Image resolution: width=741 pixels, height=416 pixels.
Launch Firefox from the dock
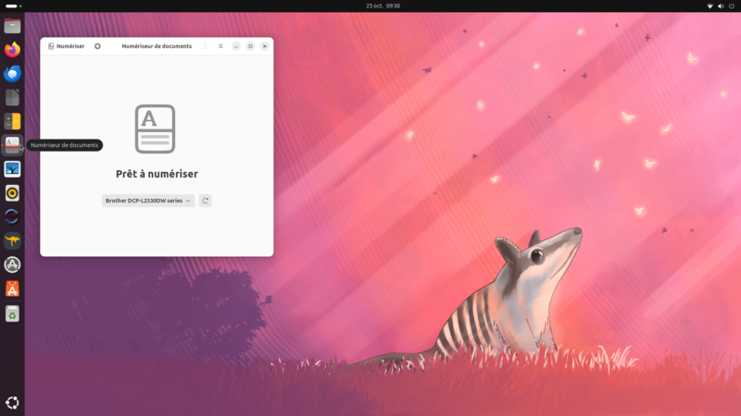point(12,50)
